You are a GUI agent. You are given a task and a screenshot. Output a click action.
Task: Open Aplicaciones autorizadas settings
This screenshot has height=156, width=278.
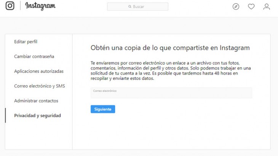click(x=39, y=71)
